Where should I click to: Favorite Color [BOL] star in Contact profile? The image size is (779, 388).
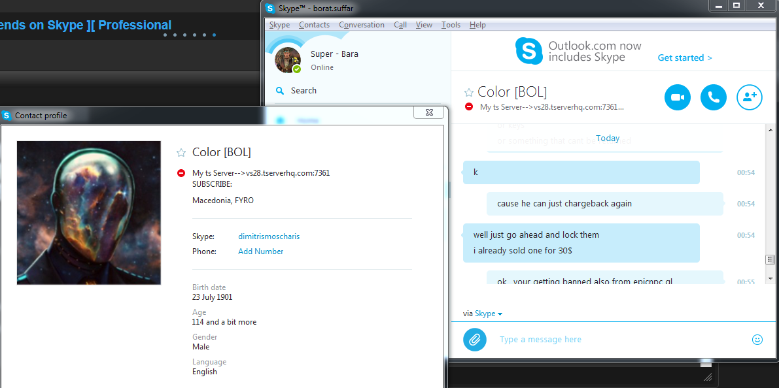(181, 152)
